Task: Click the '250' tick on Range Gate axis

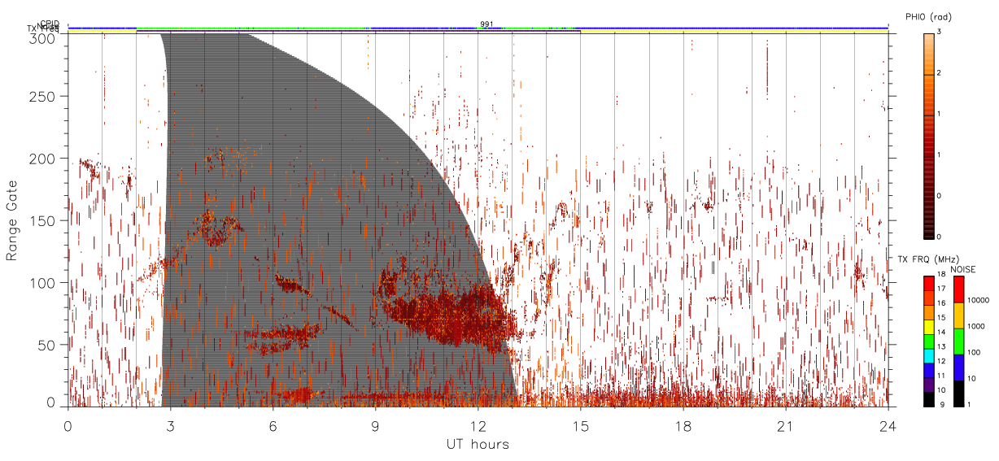Action: pos(44,97)
